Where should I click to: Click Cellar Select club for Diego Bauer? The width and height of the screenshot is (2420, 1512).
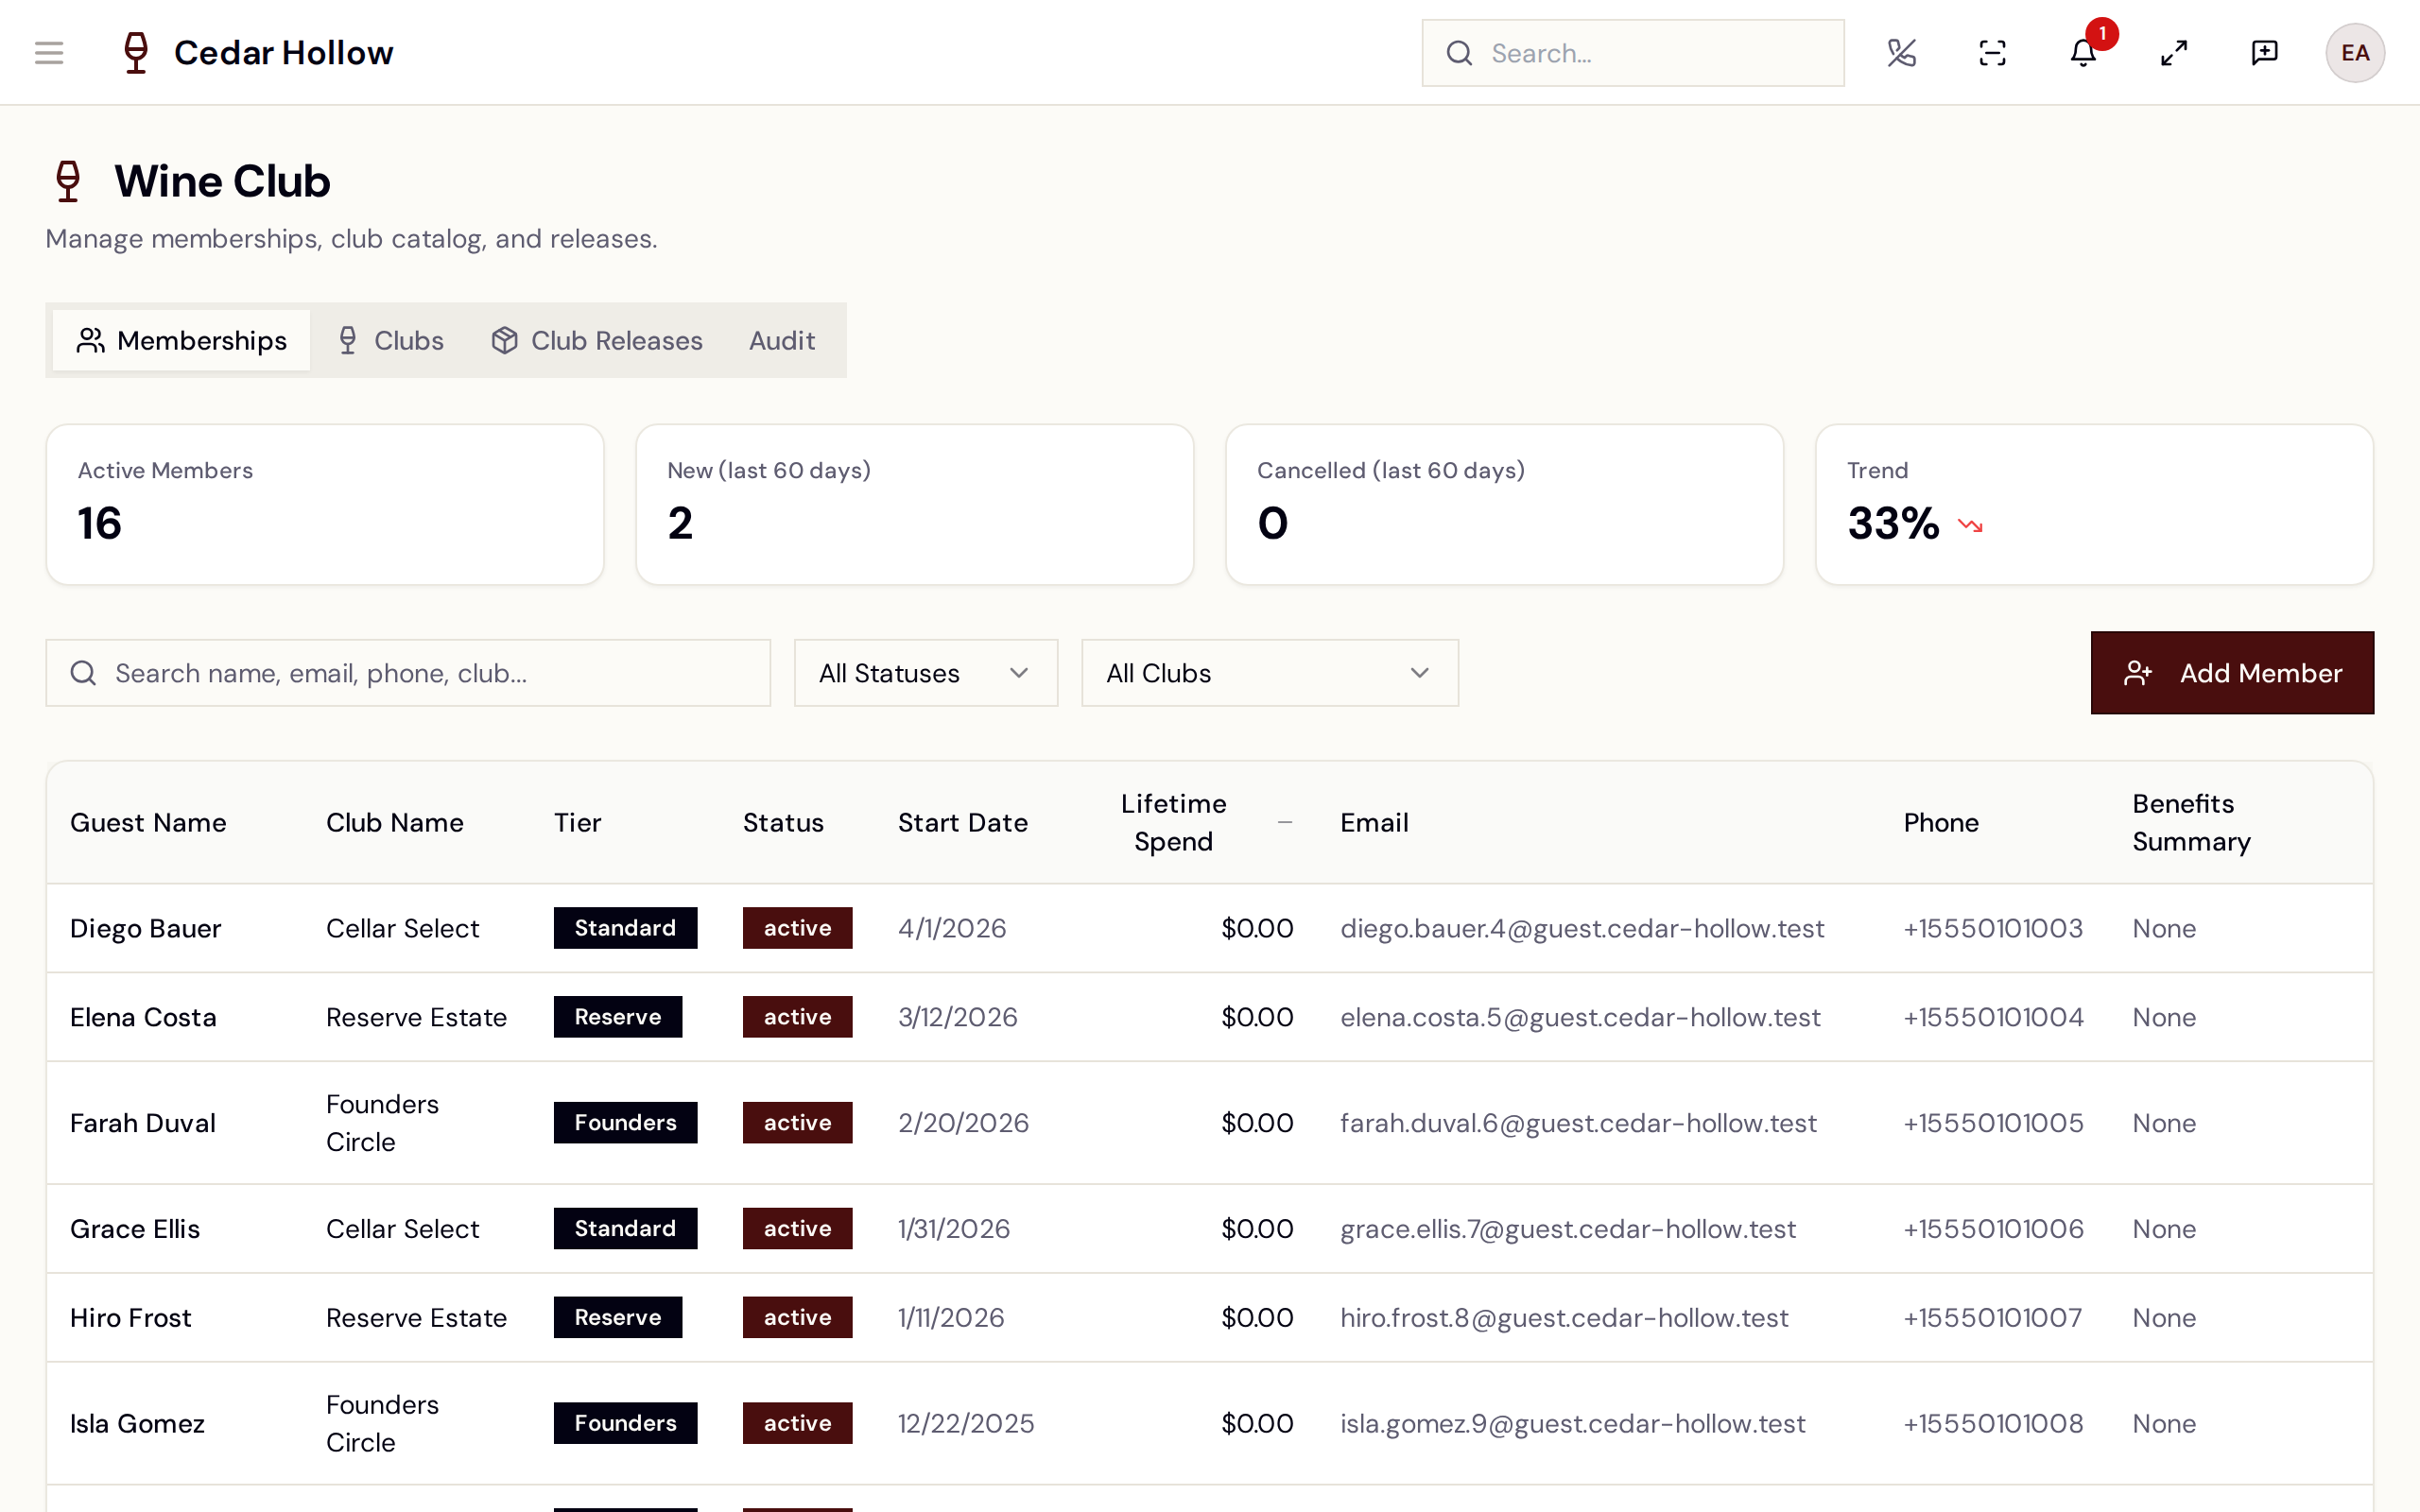pyautogui.click(x=402, y=928)
